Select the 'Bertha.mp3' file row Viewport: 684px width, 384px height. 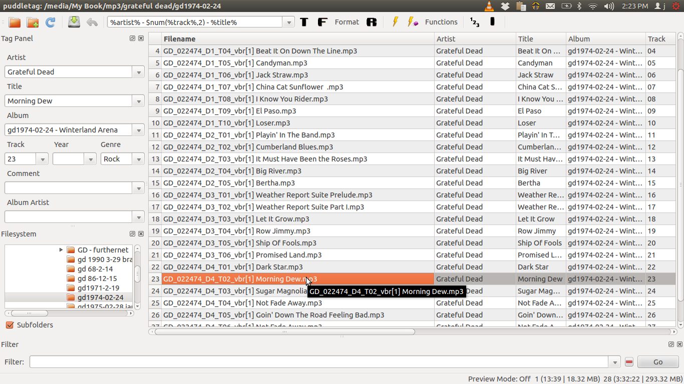pyautogui.click(x=298, y=183)
